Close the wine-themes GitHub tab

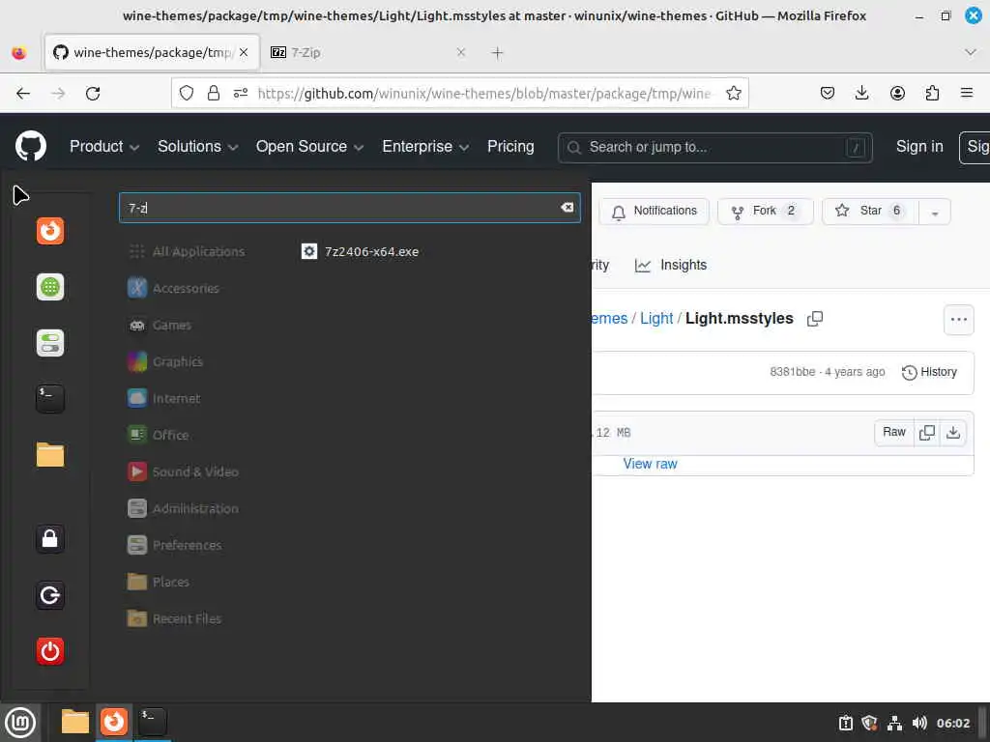pyautogui.click(x=244, y=52)
